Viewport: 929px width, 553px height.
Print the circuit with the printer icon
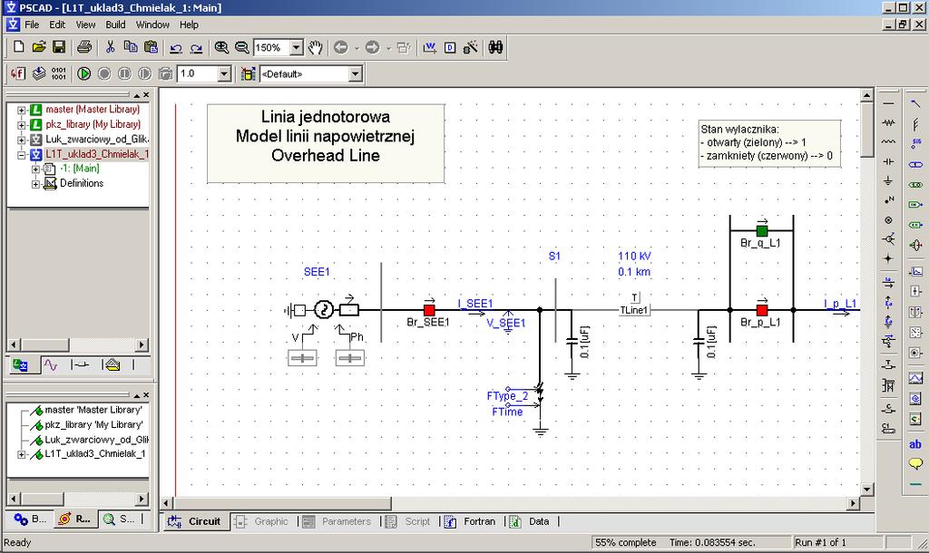[84, 47]
